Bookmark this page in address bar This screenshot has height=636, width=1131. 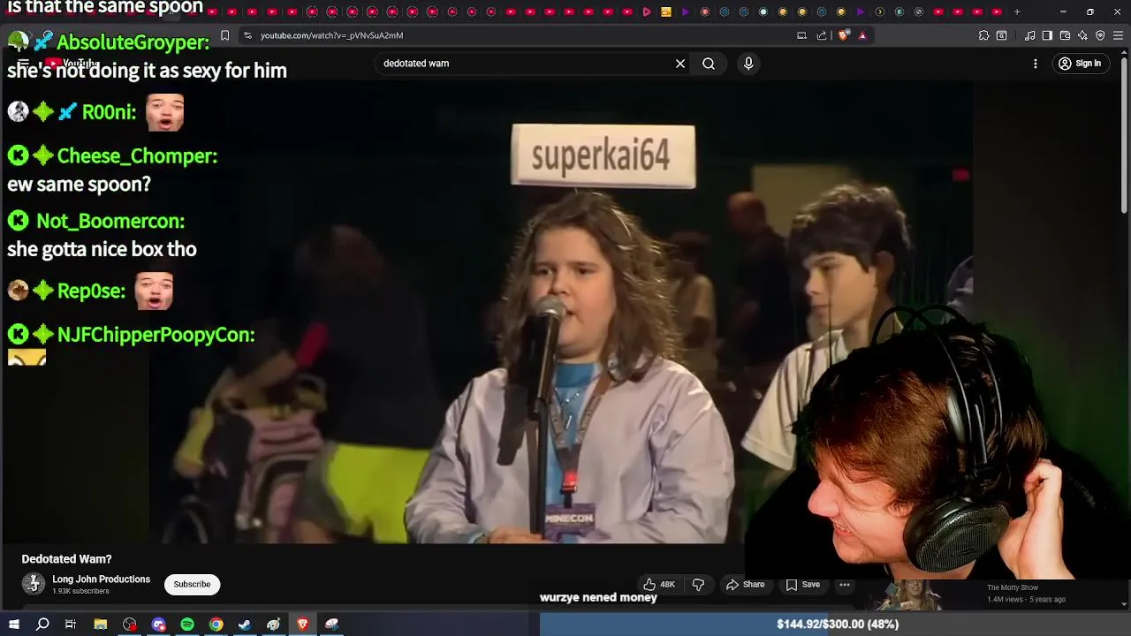225,35
